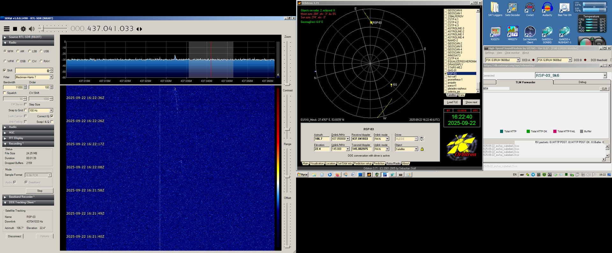612x253 pixels.
Task: Click the Load TLE button
Action: click(452, 102)
